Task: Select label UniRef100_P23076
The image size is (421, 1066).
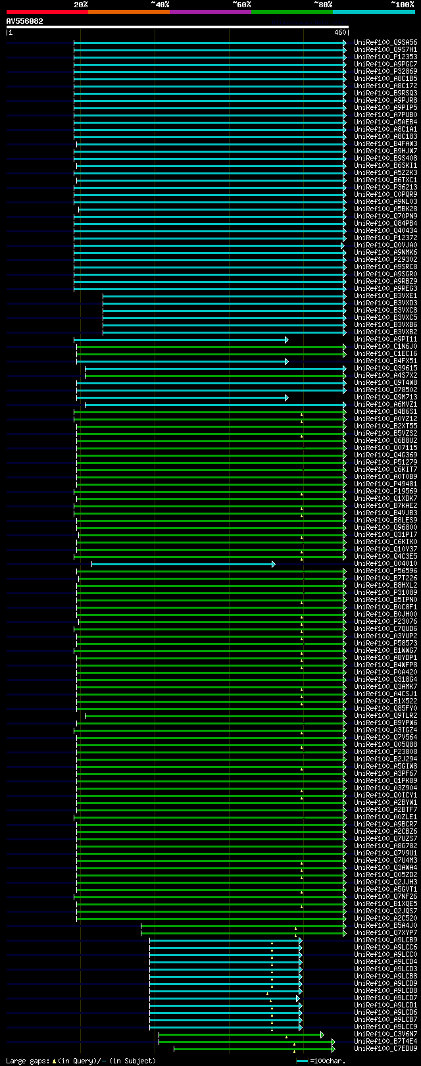Action: pos(385,621)
